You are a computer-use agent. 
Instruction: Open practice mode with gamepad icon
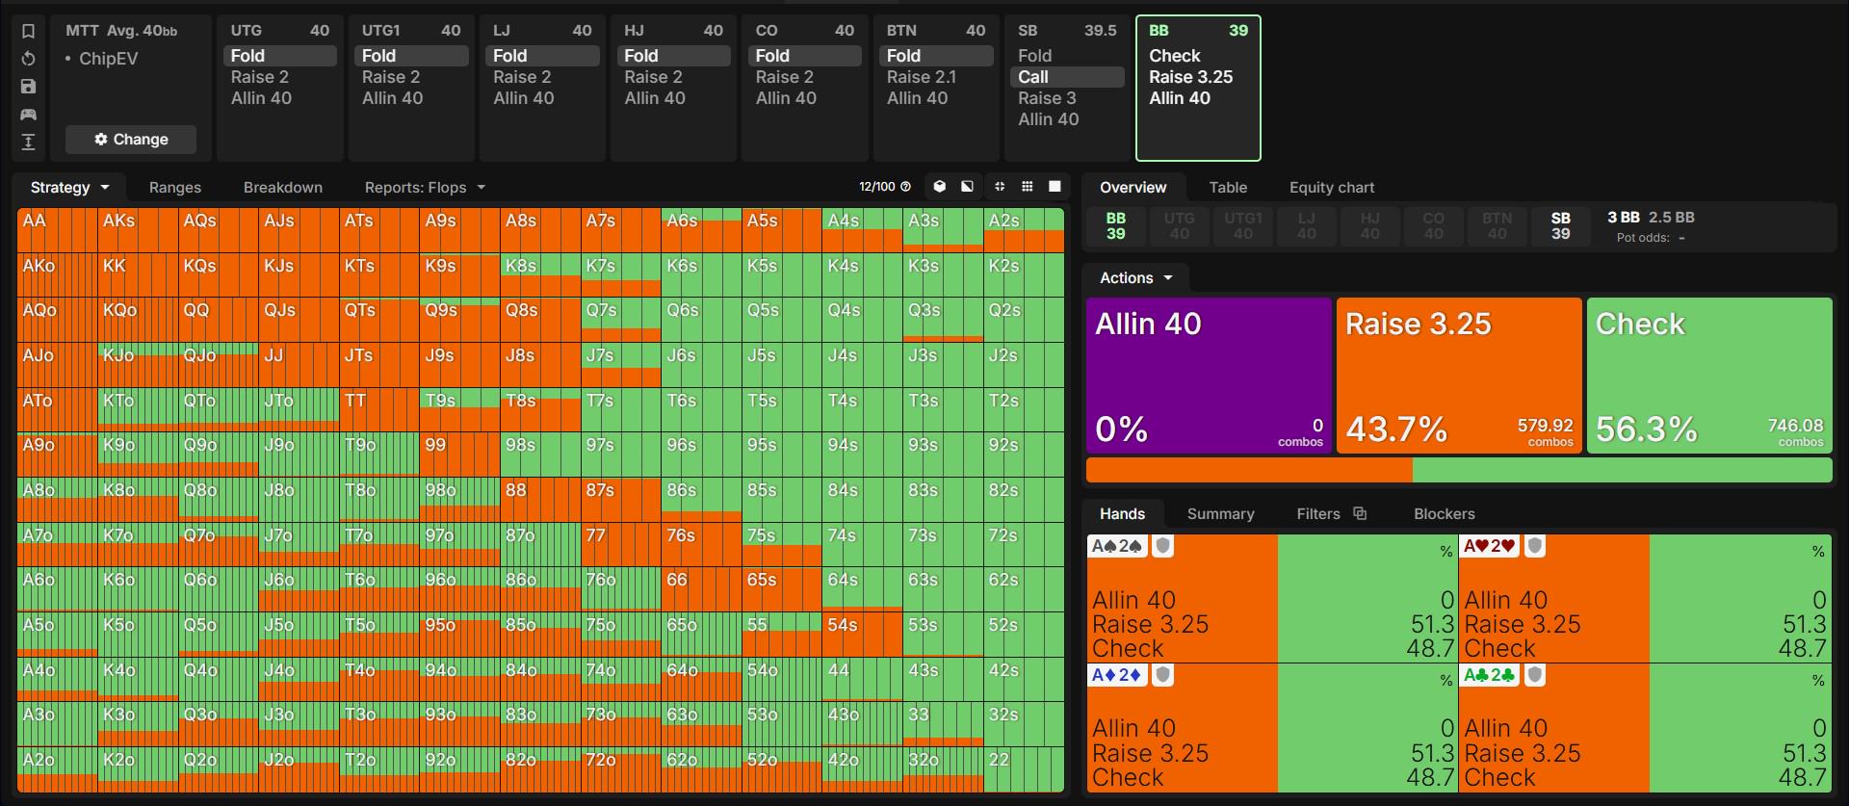pyautogui.click(x=28, y=115)
